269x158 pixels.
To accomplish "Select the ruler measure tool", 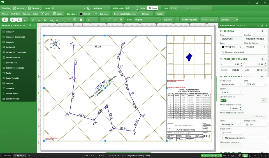I will click(109, 20).
